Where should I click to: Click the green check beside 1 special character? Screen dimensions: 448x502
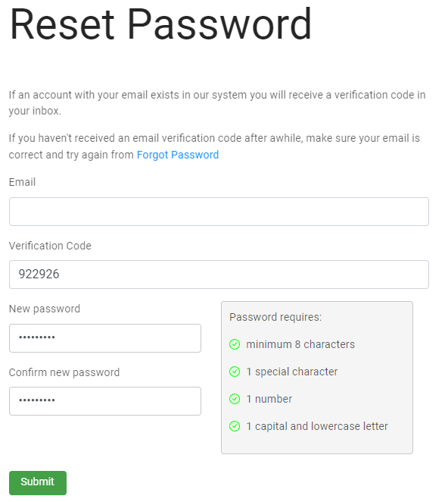point(235,372)
